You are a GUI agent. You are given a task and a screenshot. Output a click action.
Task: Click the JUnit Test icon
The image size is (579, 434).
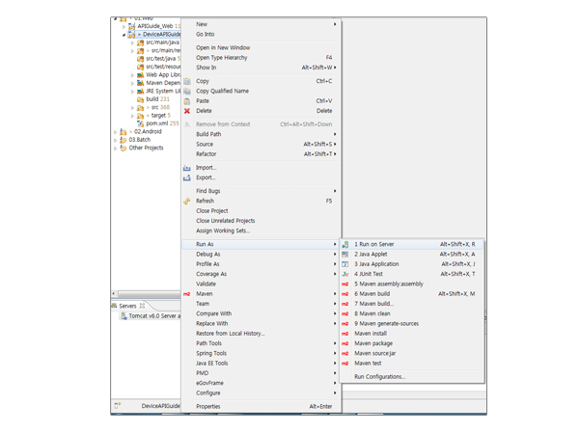[345, 274]
